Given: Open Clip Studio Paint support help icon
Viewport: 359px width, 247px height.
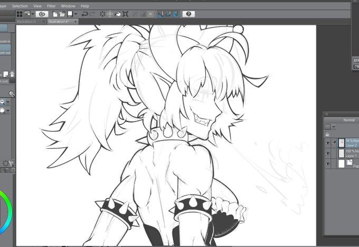Looking at the screenshot, I should [x=188, y=14].
